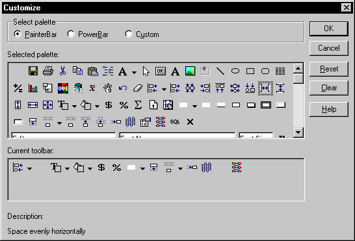
Task: Expand background color dropdown arrow in Current toolbar
Action: [x=90, y=169]
